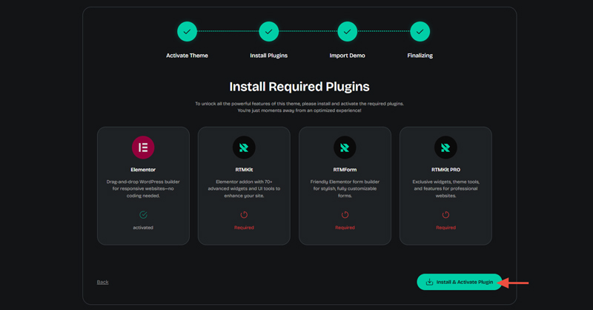Click the RTMKit PRO plugin name
Screen dimensions: 593x310
pos(445,170)
